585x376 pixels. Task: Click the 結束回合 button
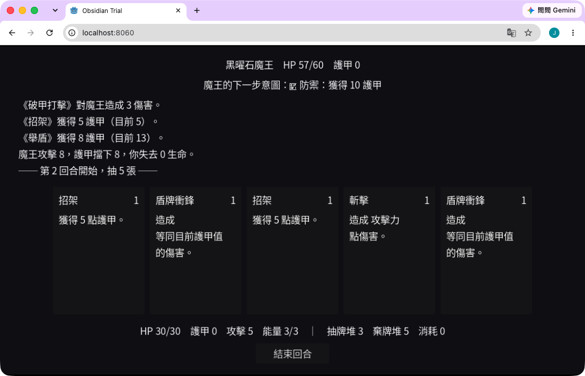click(x=293, y=354)
